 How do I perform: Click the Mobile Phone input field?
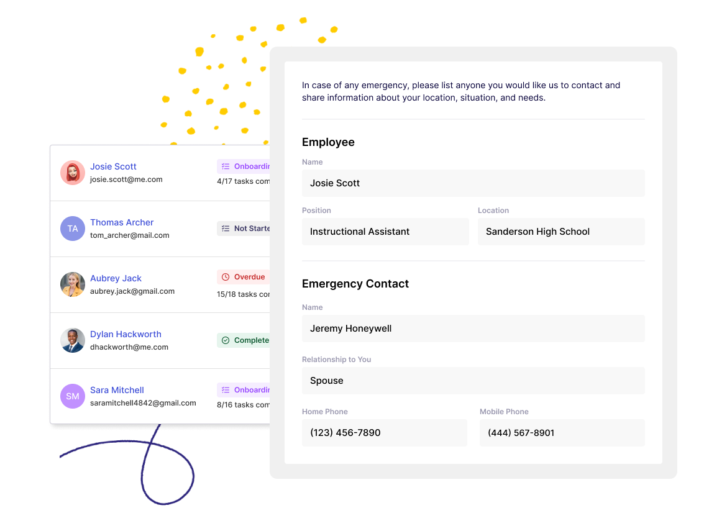pyautogui.click(x=562, y=433)
